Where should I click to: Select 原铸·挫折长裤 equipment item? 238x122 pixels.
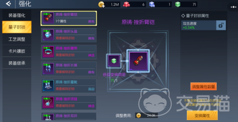click(x=69, y=69)
